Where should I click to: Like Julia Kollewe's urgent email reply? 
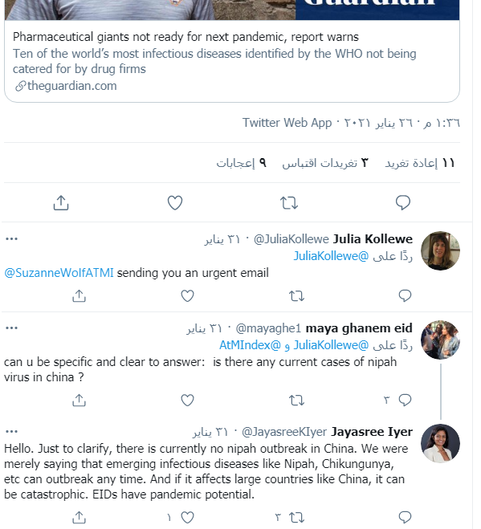187,296
